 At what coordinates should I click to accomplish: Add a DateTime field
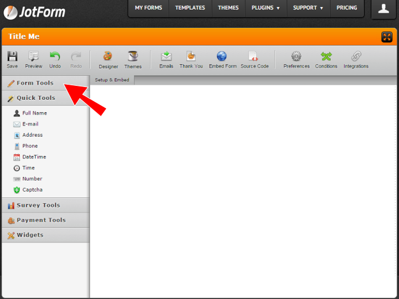(30, 157)
